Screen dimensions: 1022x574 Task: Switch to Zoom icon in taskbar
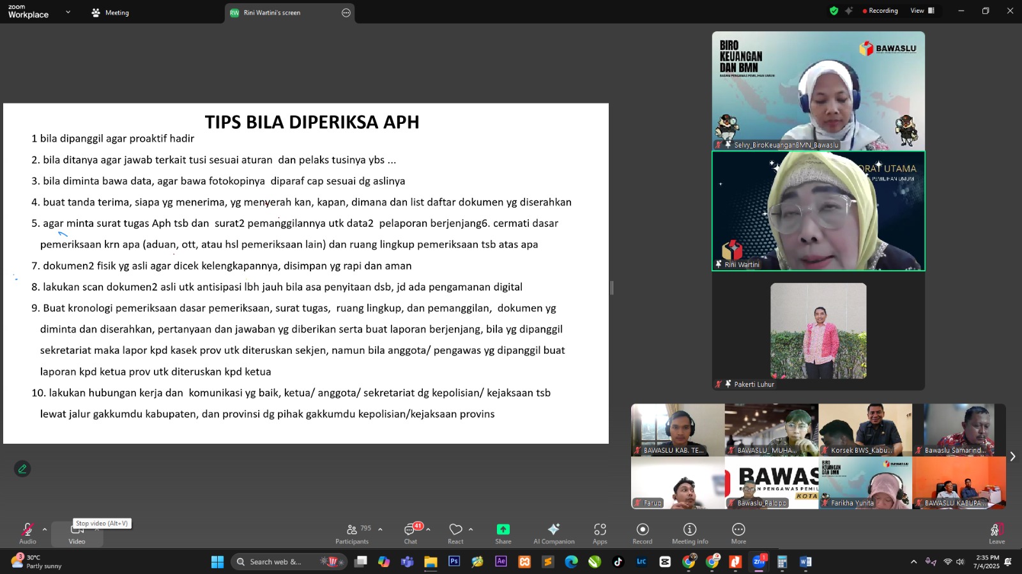[x=759, y=562]
